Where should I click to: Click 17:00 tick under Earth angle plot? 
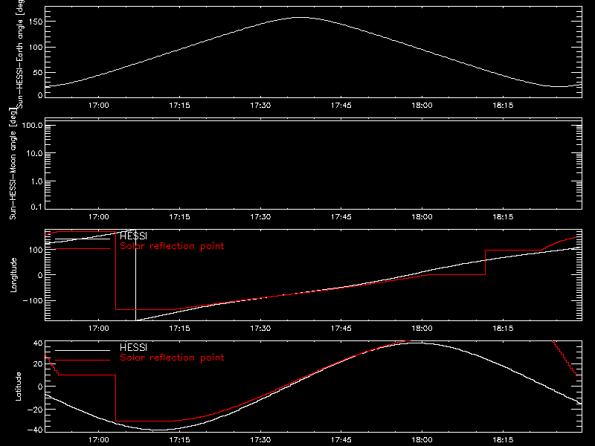point(99,106)
